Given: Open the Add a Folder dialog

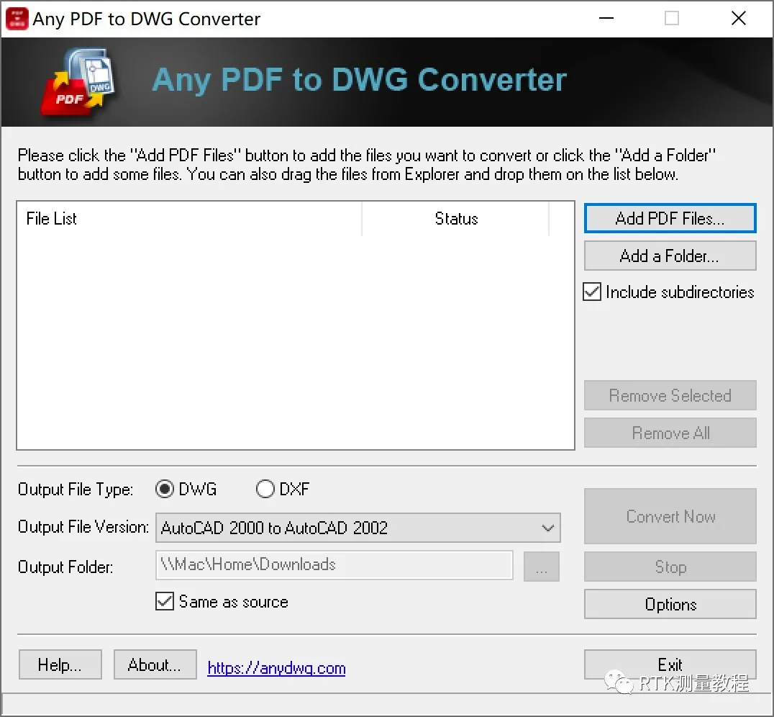Looking at the screenshot, I should pyautogui.click(x=670, y=256).
